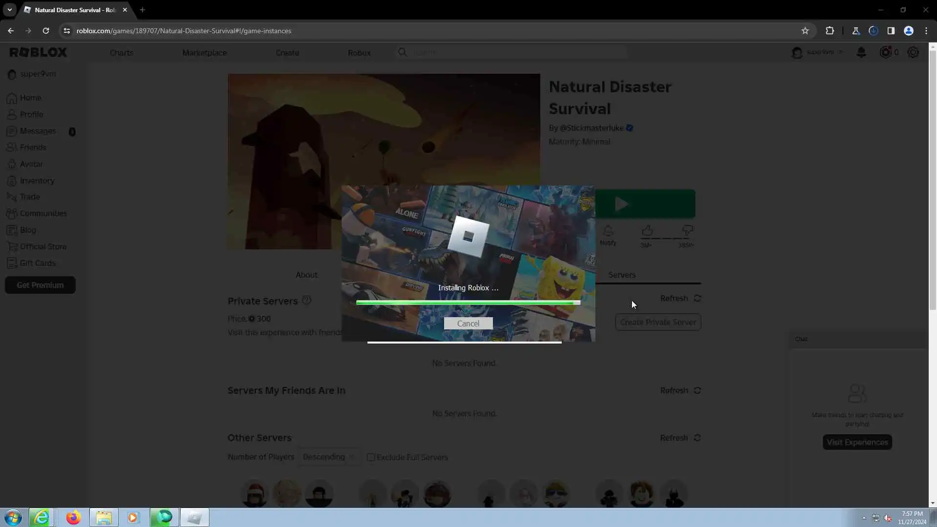
Task: Toggle Exclude Full Servers checkbox
Action: point(371,457)
